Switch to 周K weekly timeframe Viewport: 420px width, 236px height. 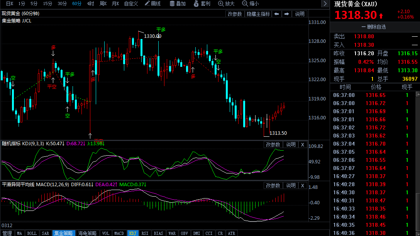[103, 3]
